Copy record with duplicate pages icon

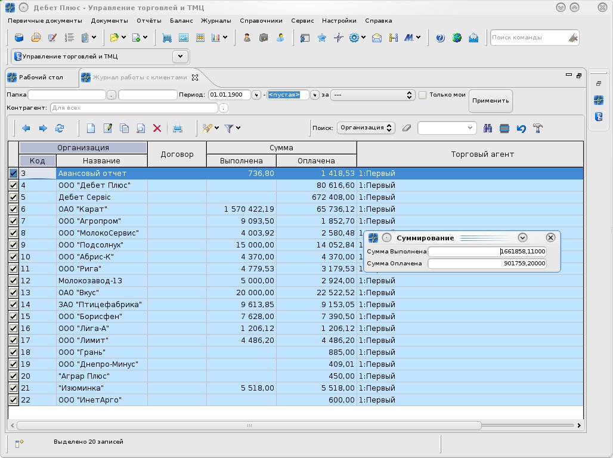click(x=124, y=128)
